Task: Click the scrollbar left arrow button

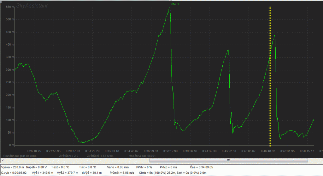Action: pyautogui.click(x=2, y=160)
